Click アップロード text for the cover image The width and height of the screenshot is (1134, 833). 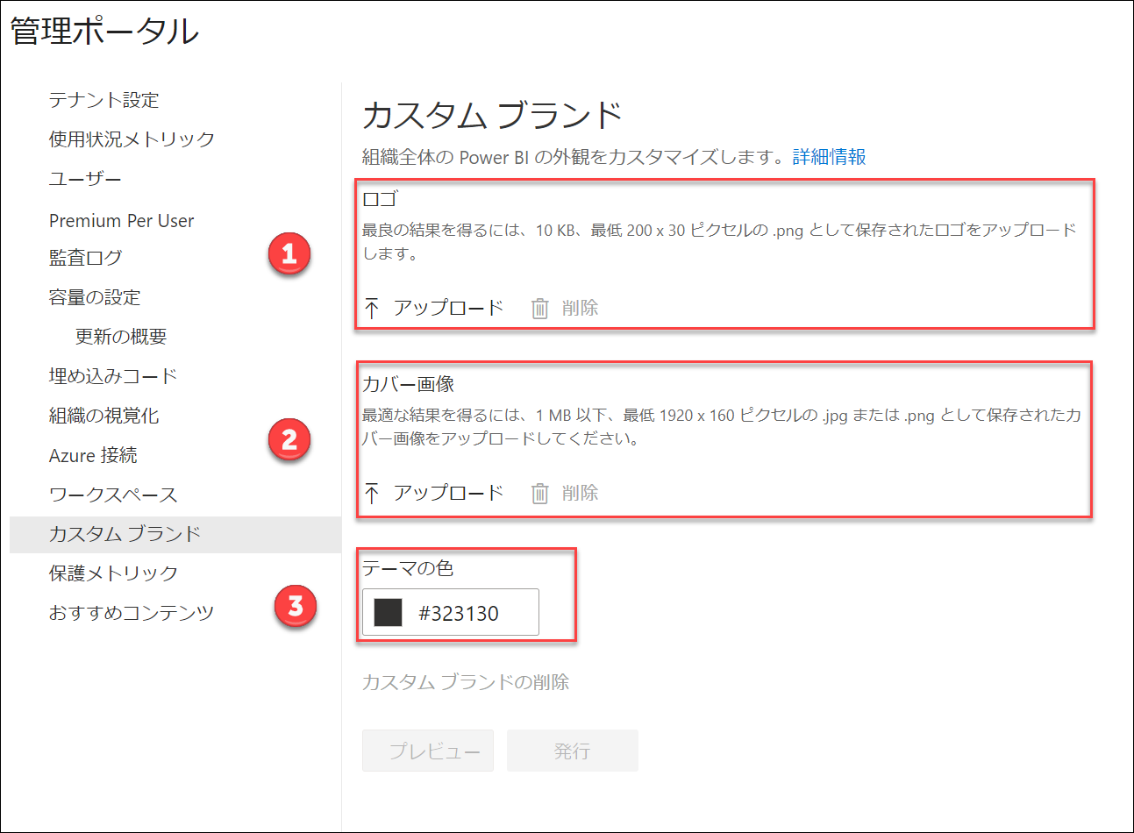[448, 494]
